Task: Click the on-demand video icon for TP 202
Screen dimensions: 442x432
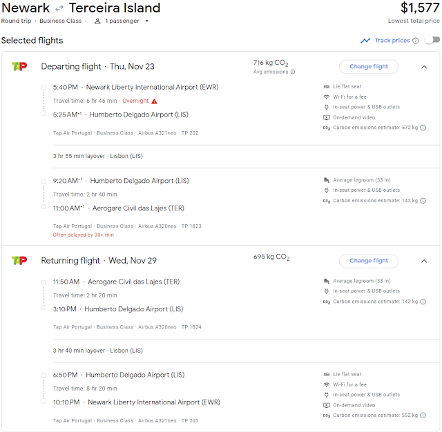Action: point(327,117)
